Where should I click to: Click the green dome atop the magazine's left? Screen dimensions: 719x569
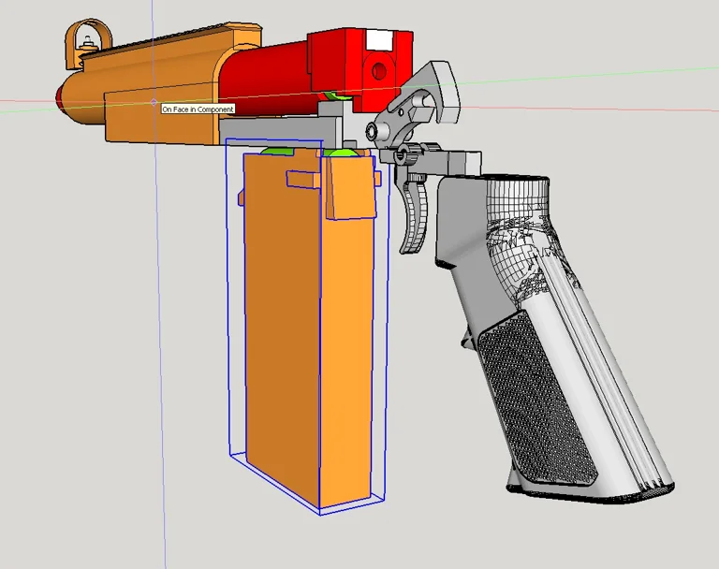[277, 150]
